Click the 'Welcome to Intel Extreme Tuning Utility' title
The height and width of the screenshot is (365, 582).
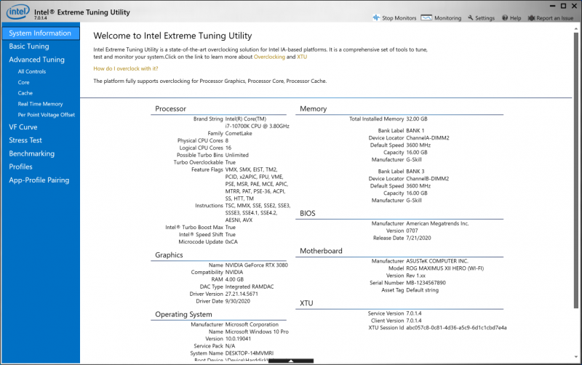[172, 36]
